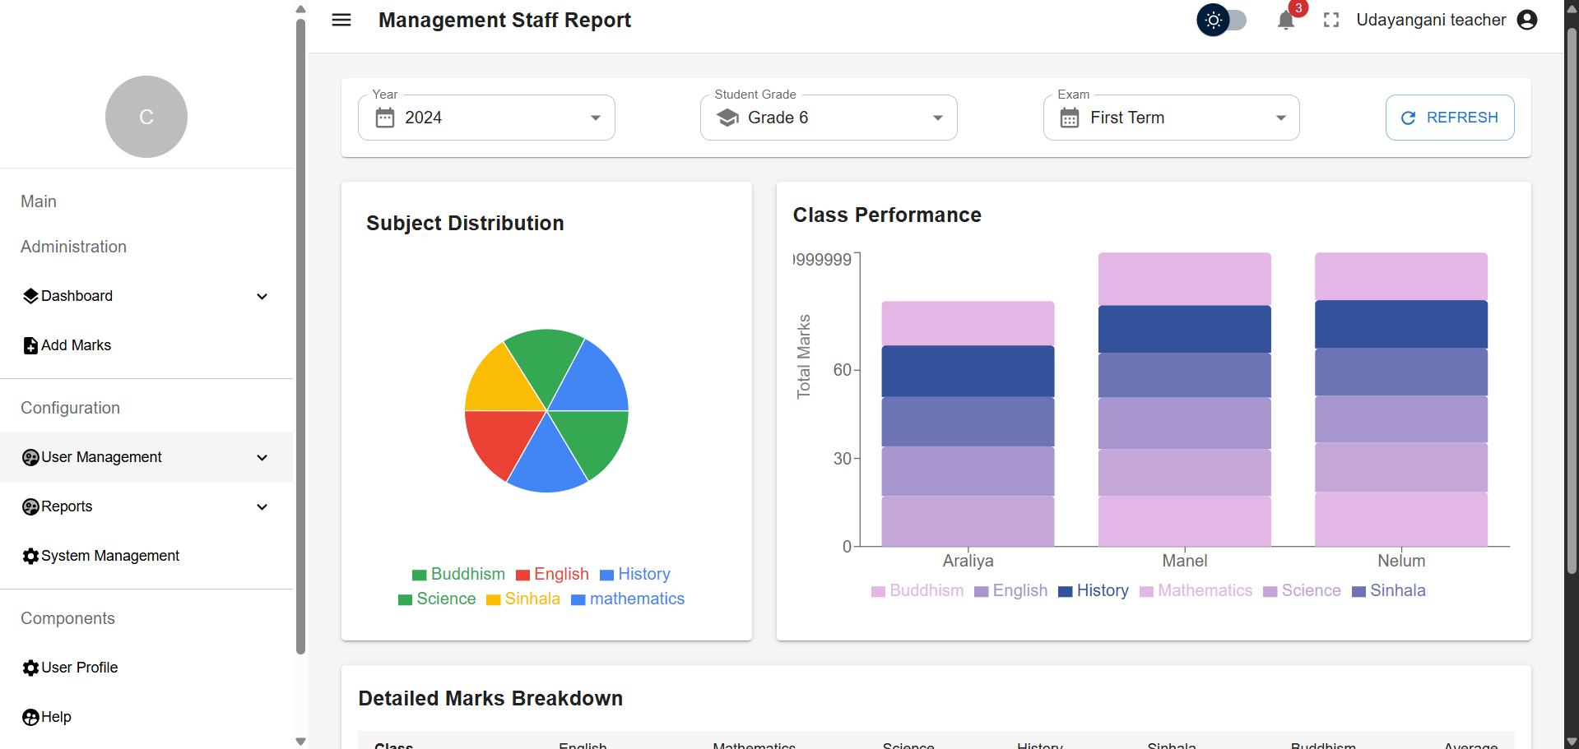Open the Year dropdown

pyautogui.click(x=486, y=118)
